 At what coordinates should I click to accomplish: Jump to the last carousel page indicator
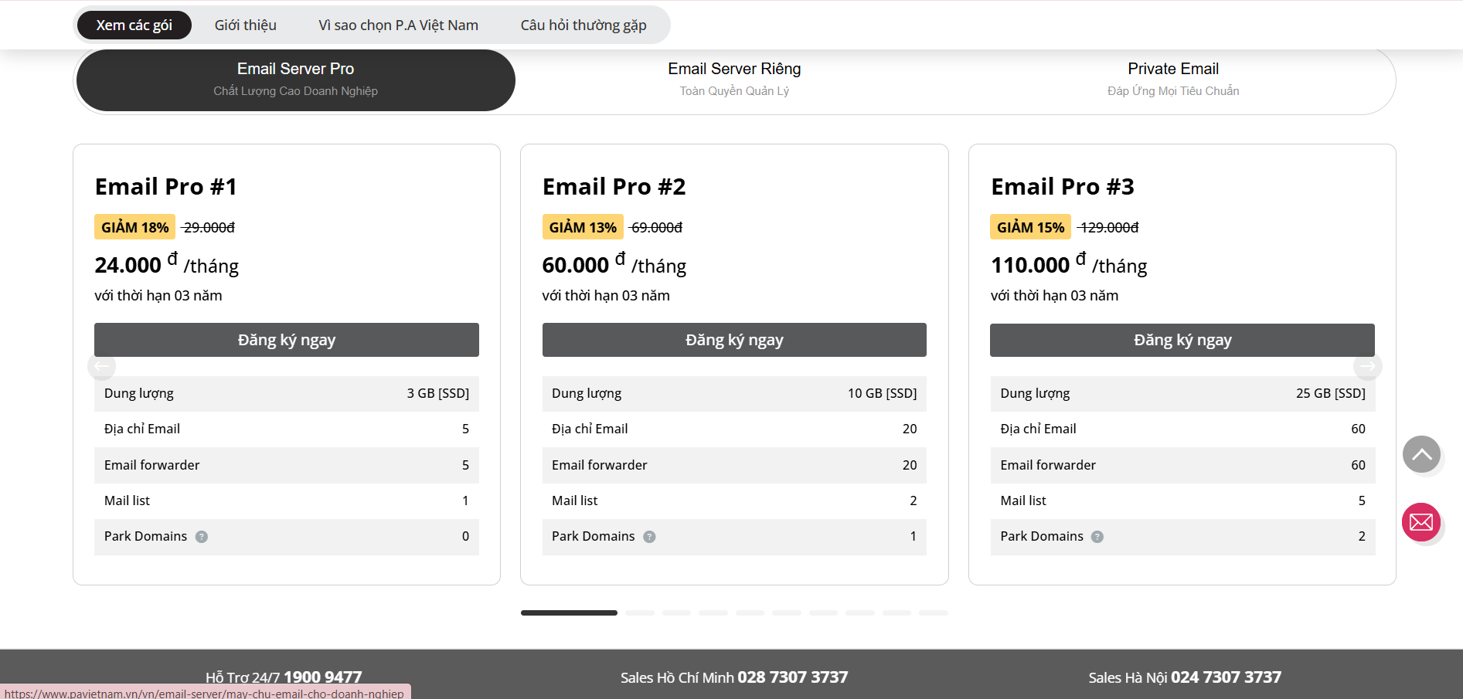click(x=933, y=612)
